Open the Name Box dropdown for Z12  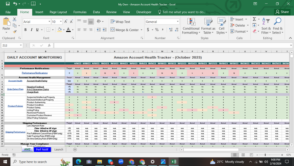point(21,45)
